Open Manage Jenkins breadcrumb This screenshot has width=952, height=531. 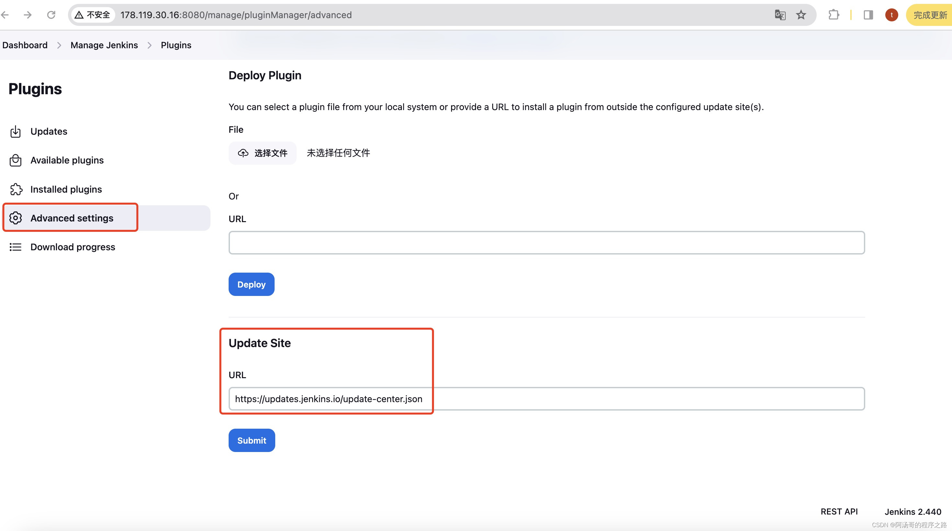coord(104,45)
